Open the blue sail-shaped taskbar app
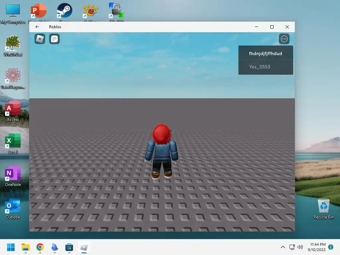The height and width of the screenshot is (255, 340). coord(55,247)
